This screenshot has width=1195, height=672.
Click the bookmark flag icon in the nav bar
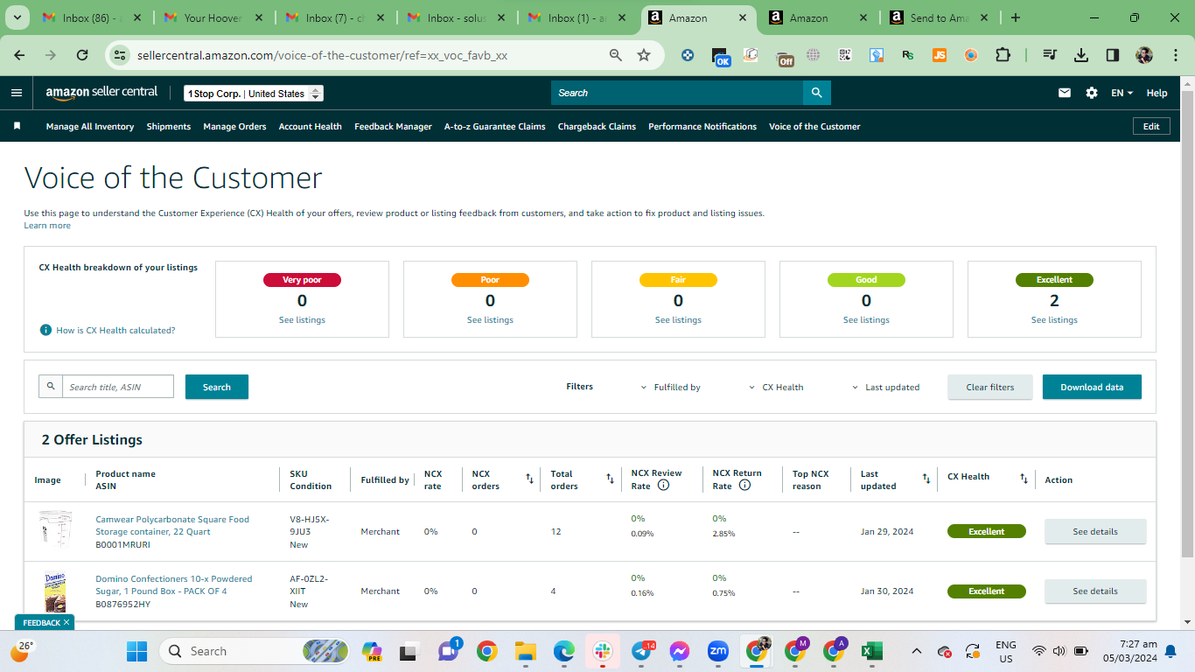pos(17,126)
